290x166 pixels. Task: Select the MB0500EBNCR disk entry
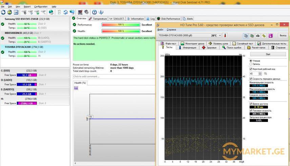pos(35,38)
